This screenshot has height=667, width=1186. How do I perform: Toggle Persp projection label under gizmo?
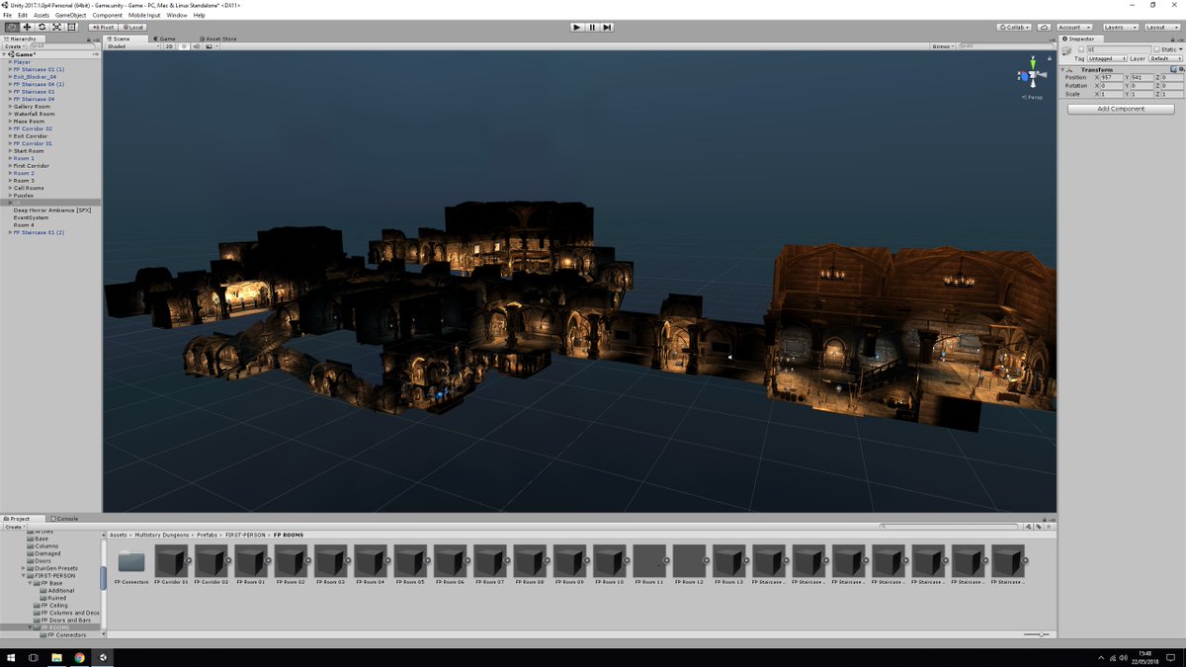tap(1034, 97)
